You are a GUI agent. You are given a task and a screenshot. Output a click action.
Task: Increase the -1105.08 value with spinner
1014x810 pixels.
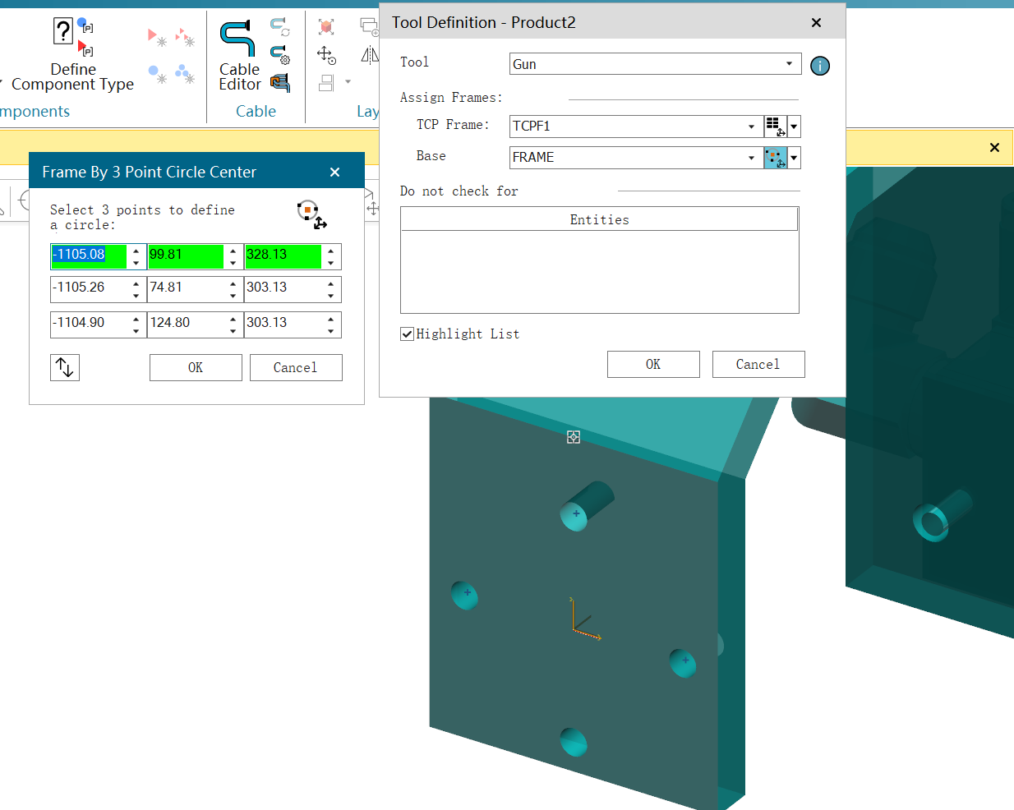(136, 251)
